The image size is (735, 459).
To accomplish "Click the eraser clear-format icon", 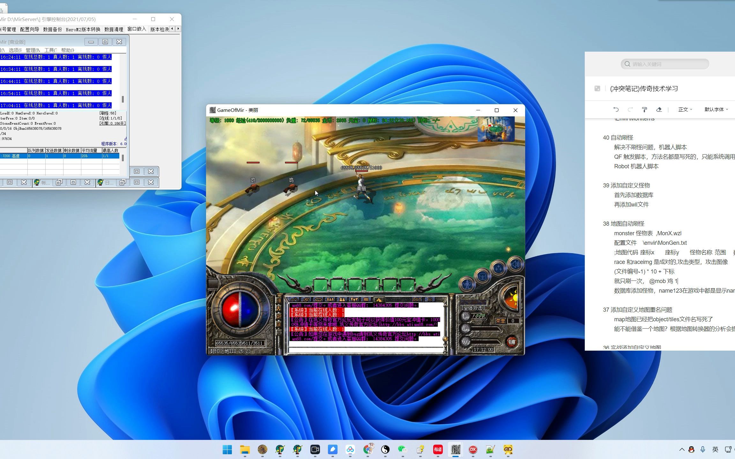I will (x=659, y=109).
